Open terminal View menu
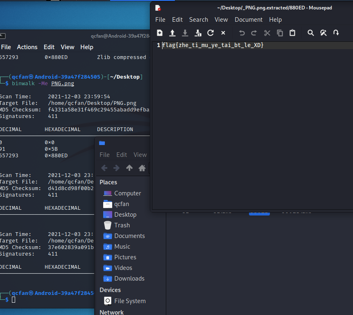The width and height of the screenshot is (353, 315). pyautogui.click(x=67, y=47)
